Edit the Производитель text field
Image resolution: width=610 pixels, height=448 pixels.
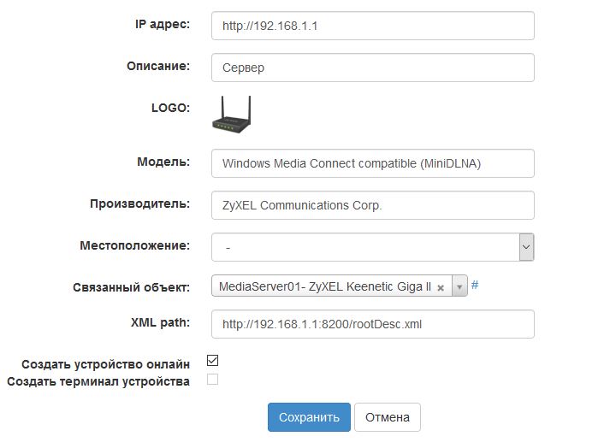[x=372, y=205]
